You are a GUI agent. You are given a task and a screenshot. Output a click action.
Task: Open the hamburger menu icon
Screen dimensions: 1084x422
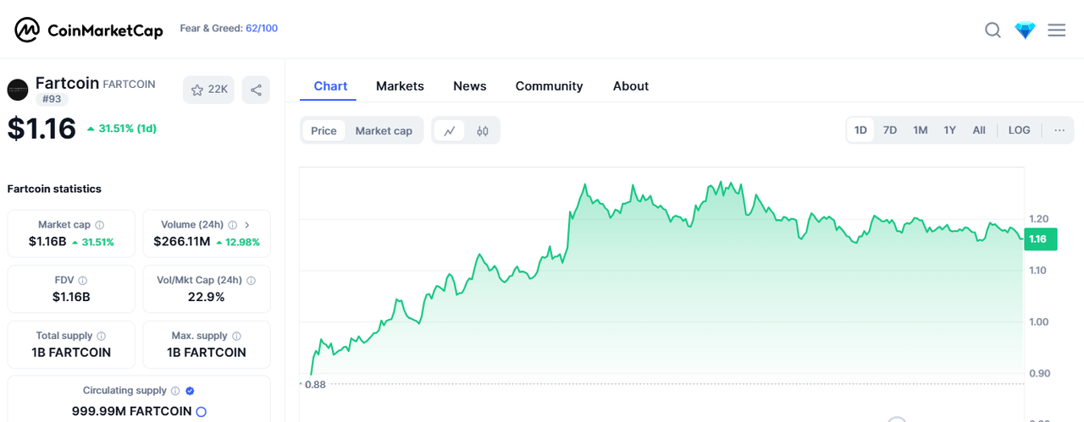pos(1056,30)
